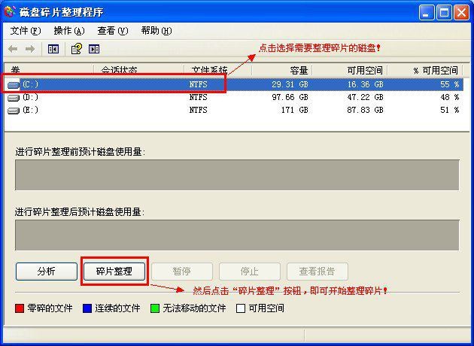
Task: Open the 文件(F) menu
Action: tap(25, 31)
